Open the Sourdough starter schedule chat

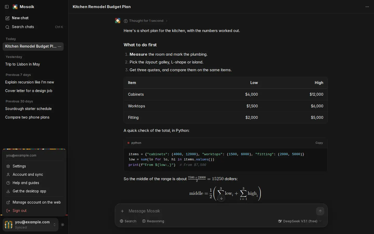(33, 109)
